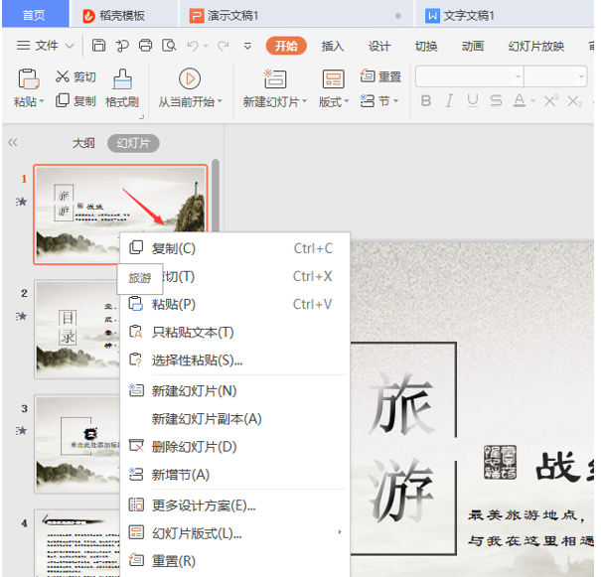Click the font color A icon
The height and width of the screenshot is (577, 601).
tap(520, 101)
